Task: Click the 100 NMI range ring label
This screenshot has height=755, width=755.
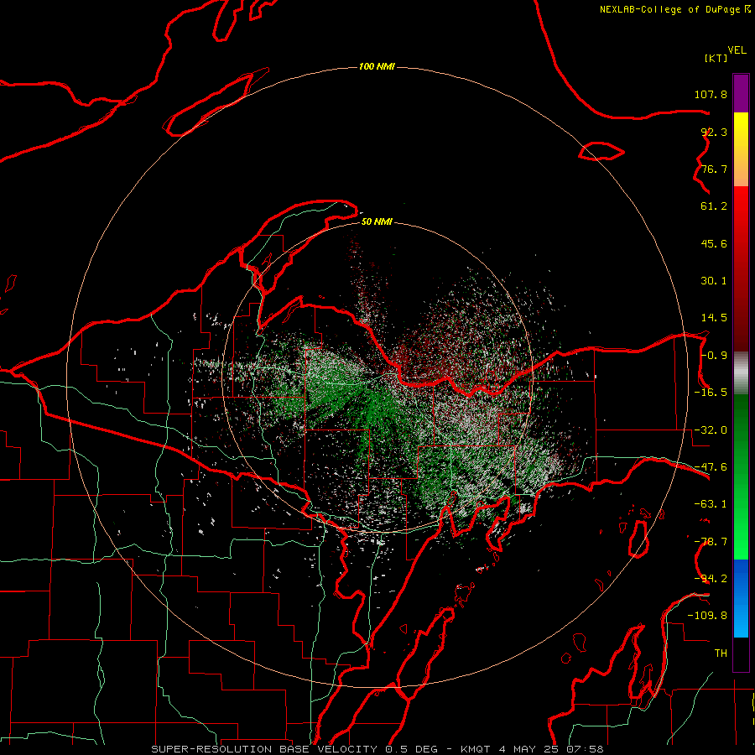Action: (x=377, y=66)
